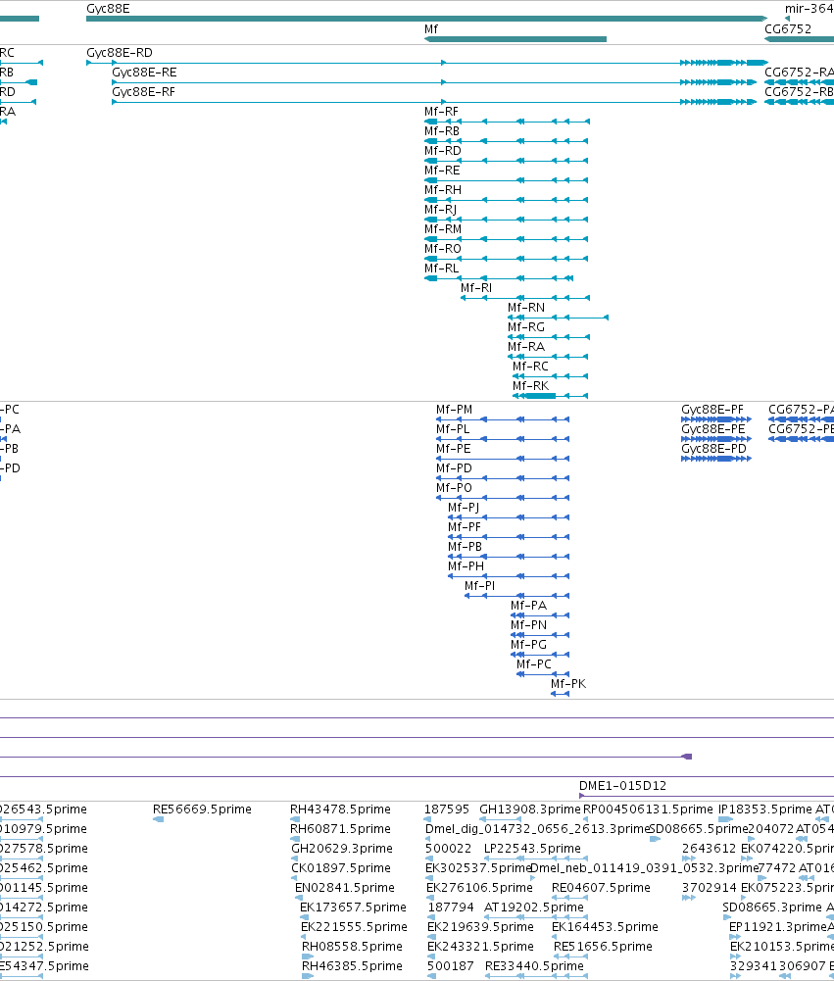Open the Mf-RL transcript label
The height and width of the screenshot is (981, 834).
coord(441,269)
